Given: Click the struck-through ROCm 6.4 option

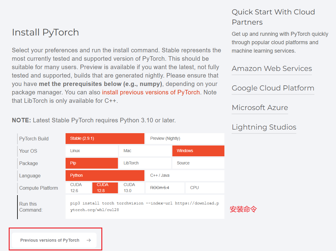Looking at the screenshot, I should (x=165, y=188).
